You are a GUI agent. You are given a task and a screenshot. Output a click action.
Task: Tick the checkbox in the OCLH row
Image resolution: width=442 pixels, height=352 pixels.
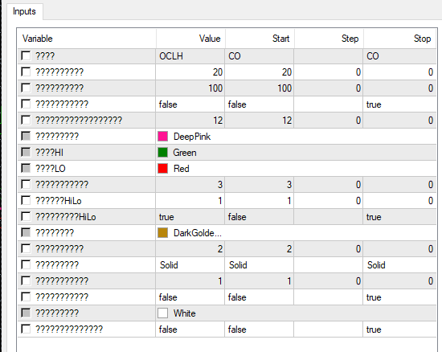[x=26, y=55]
